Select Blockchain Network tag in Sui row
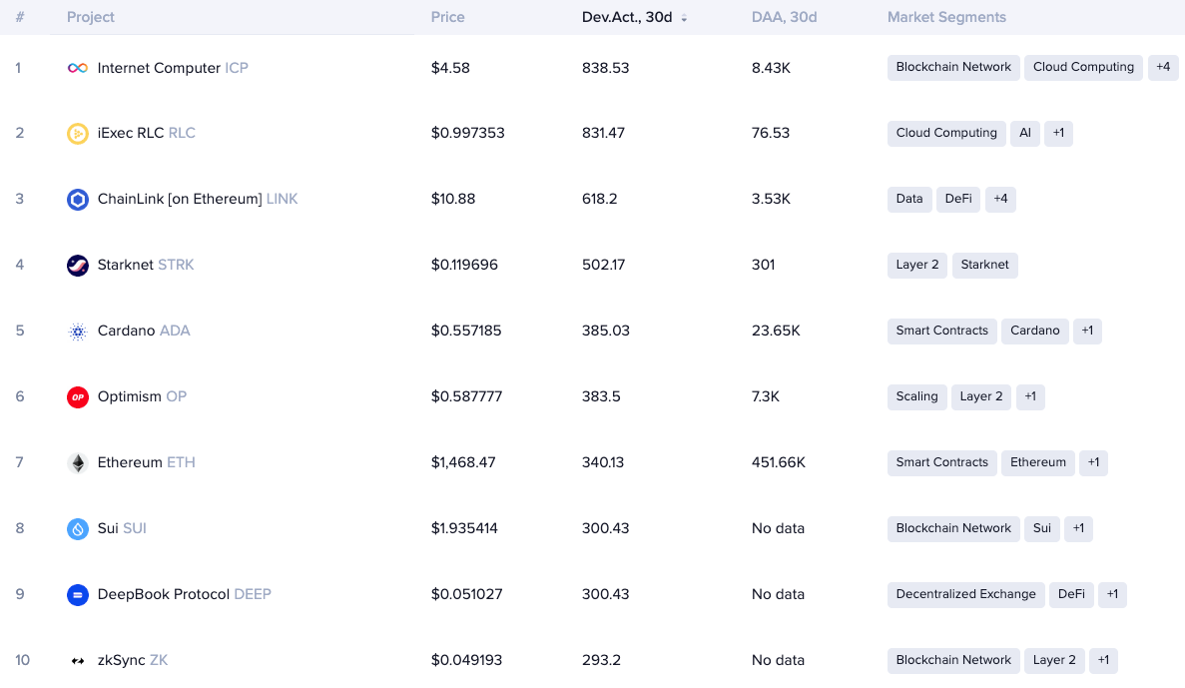 pyautogui.click(x=953, y=527)
